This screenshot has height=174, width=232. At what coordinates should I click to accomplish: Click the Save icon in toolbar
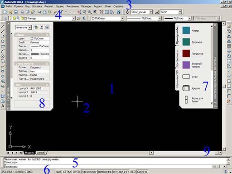point(16,12)
